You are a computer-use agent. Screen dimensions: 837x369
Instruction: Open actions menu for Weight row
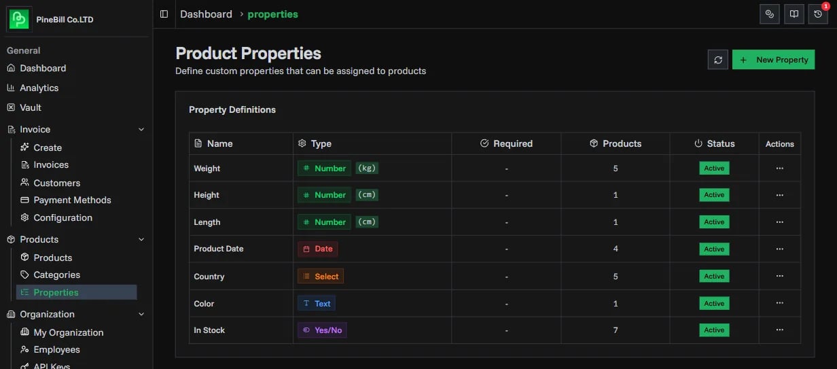point(779,168)
